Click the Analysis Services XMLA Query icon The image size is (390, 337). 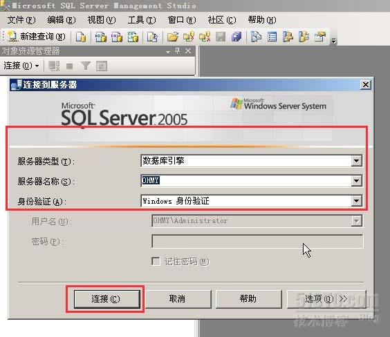(x=133, y=37)
